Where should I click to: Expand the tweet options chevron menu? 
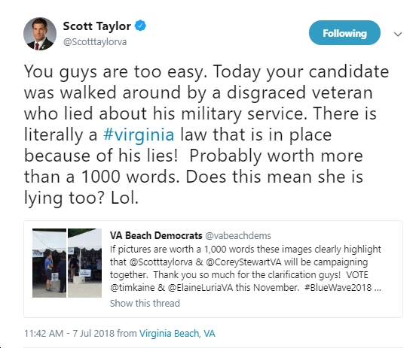pyautogui.click(x=398, y=34)
